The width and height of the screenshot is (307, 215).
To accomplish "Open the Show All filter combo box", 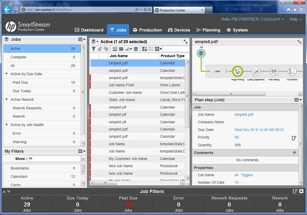I will [57, 159].
